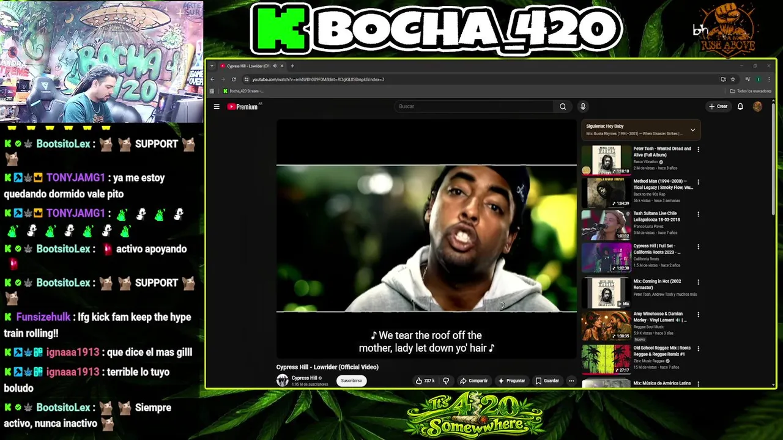Open a new Chrome tab
Viewport: 783px width, 440px height.
(292, 66)
